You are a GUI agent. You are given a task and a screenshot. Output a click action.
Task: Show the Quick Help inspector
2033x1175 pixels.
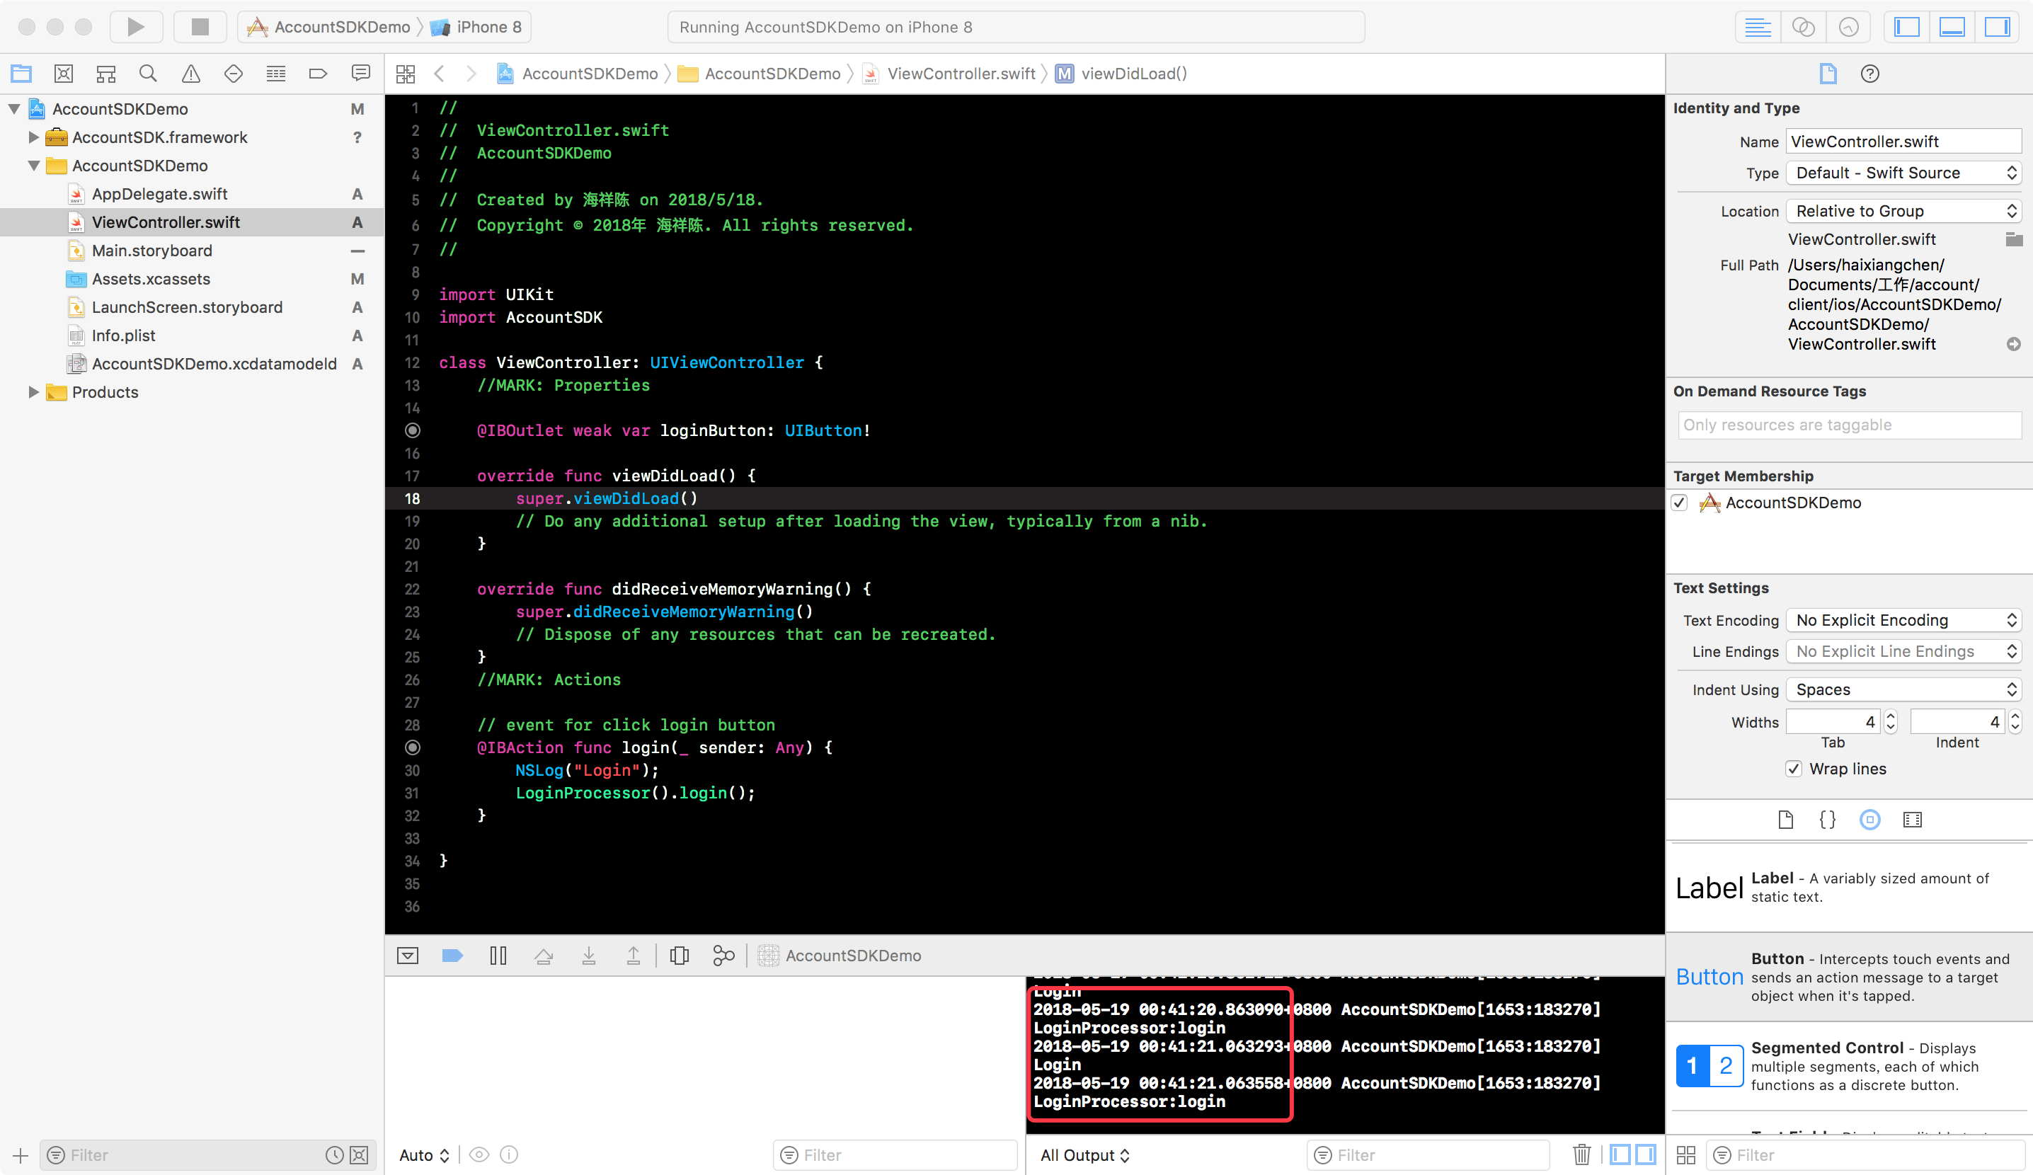[x=1869, y=74]
